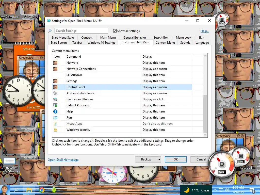Select the Run command text
The image size is (260, 195).
69,118
